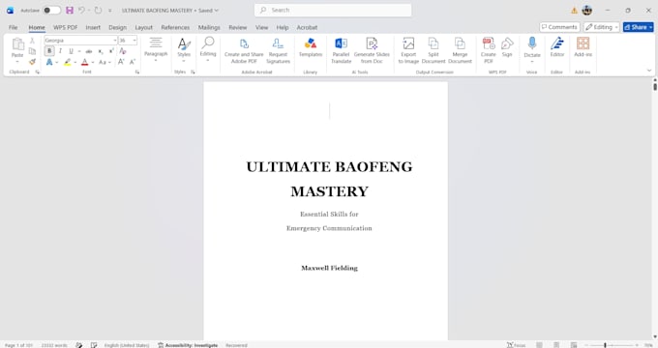Open the Acrobat tab
The width and height of the screenshot is (658, 348).
click(x=307, y=27)
